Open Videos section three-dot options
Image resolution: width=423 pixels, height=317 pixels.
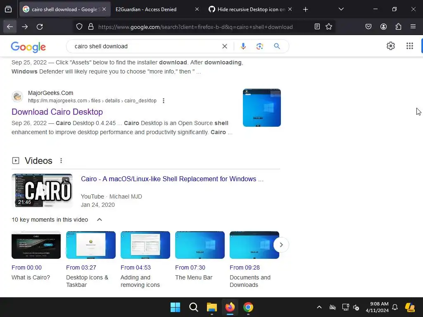pos(61,161)
